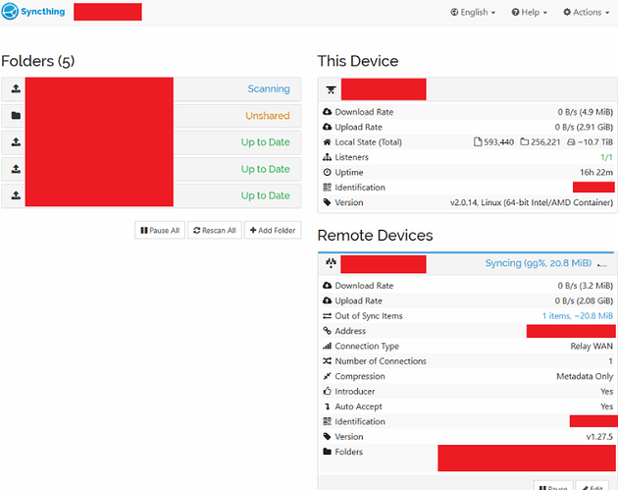Open the English language dropdown
Viewport: 618px width, 490px height.
[x=473, y=13]
